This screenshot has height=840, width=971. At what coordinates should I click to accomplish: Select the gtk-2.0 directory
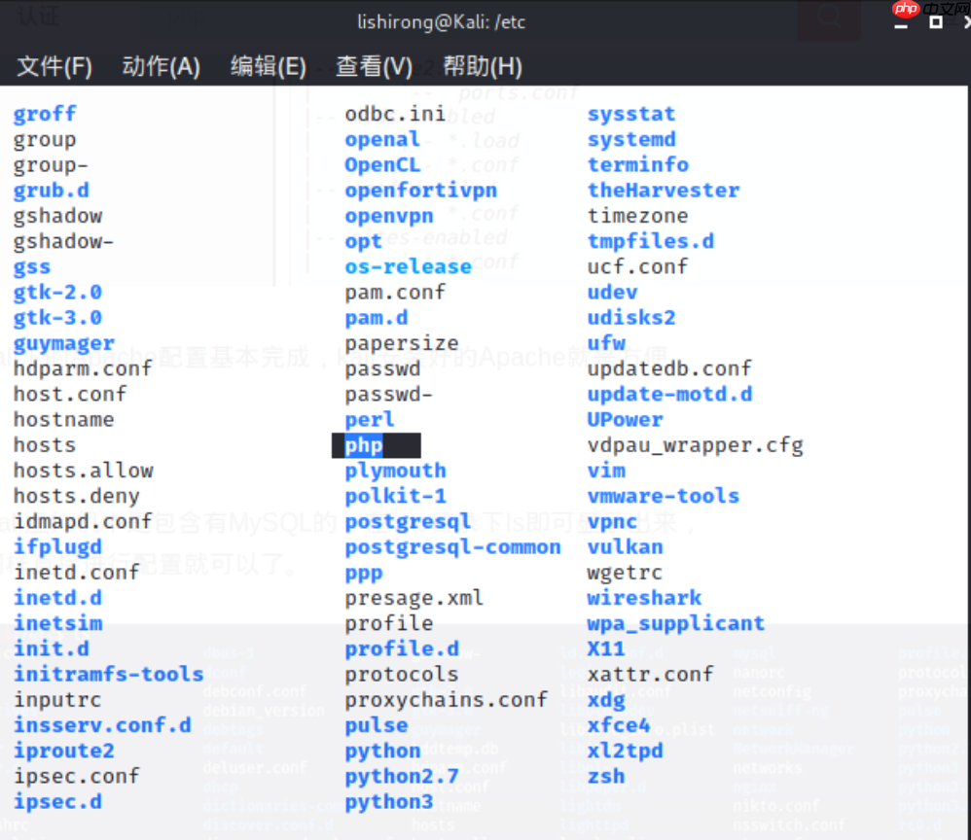[57, 293]
